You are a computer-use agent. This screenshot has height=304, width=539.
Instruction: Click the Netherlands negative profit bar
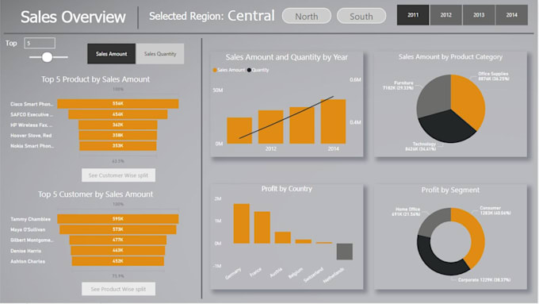tap(345, 252)
